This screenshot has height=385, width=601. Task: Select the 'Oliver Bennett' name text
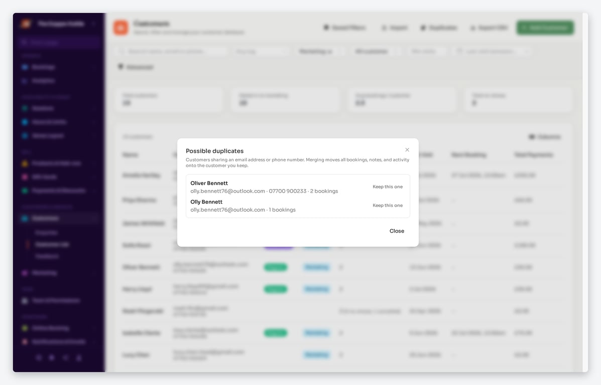pyautogui.click(x=209, y=183)
